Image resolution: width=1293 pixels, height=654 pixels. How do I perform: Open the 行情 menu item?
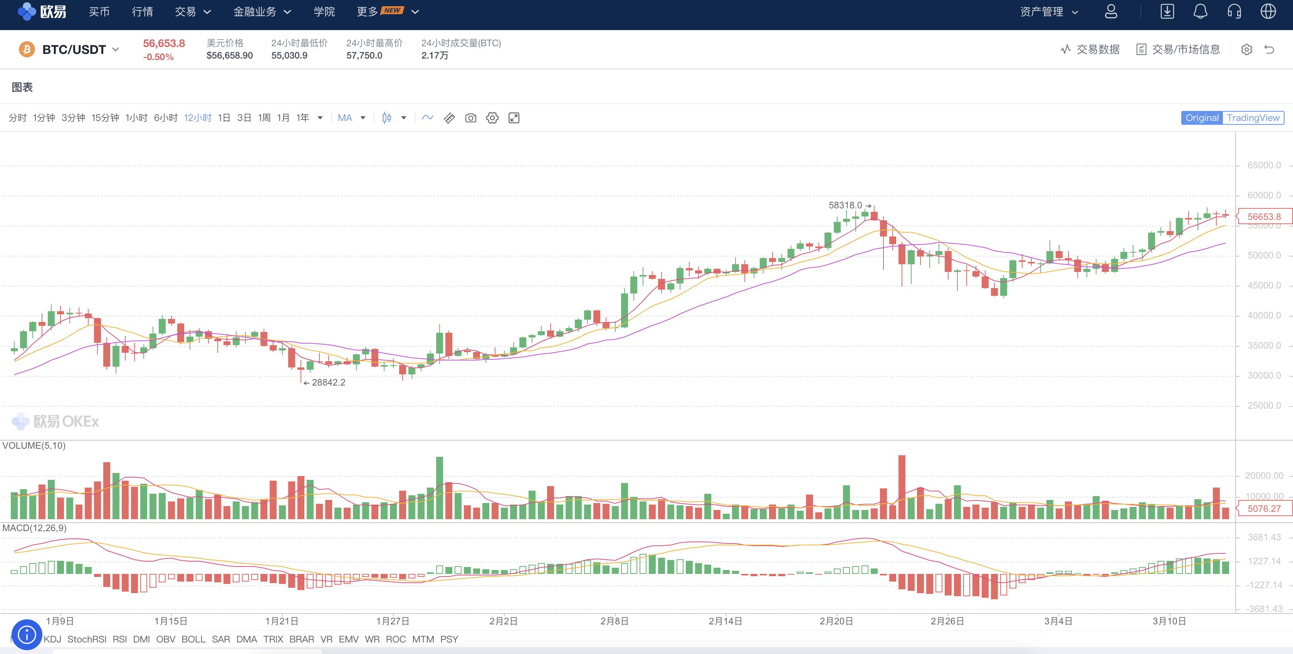(x=142, y=12)
